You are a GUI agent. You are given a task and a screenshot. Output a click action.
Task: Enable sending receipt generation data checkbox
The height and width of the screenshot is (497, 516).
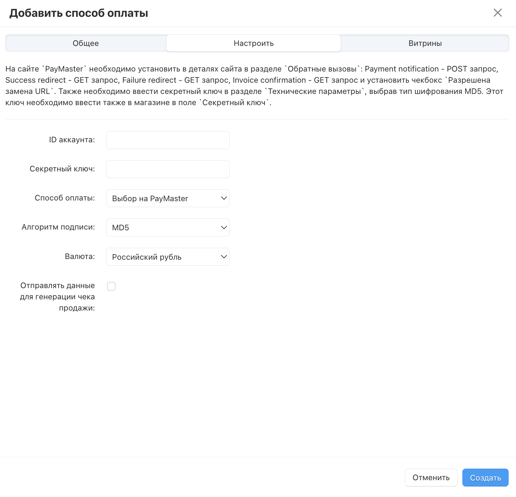pos(111,286)
